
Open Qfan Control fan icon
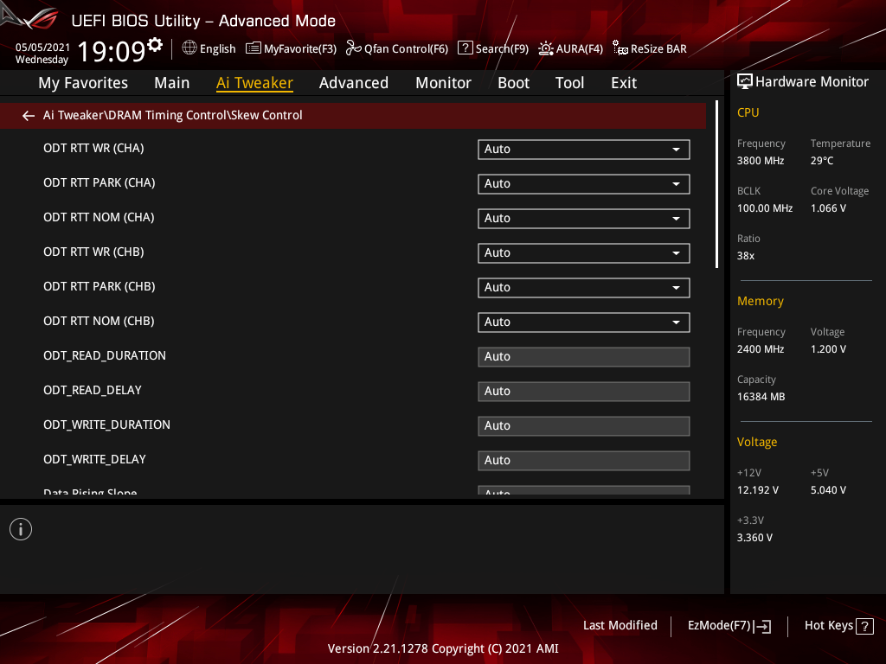354,48
